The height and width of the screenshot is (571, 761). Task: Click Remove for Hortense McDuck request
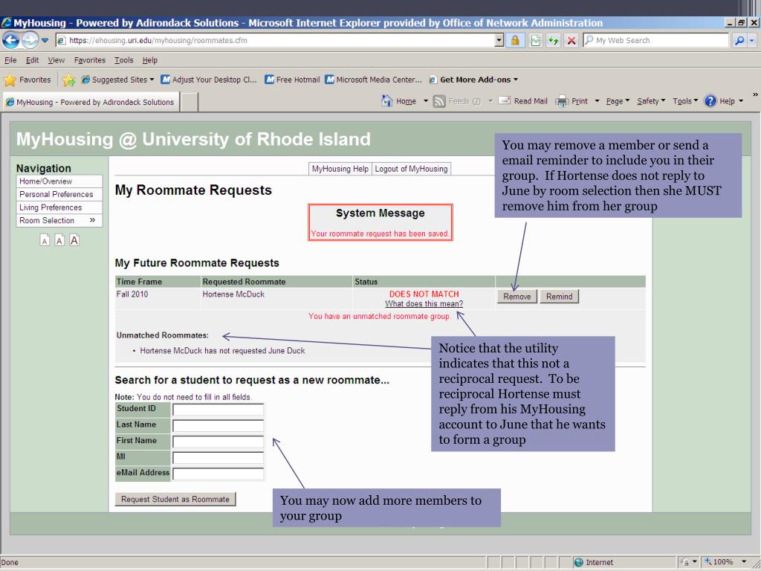tap(517, 297)
